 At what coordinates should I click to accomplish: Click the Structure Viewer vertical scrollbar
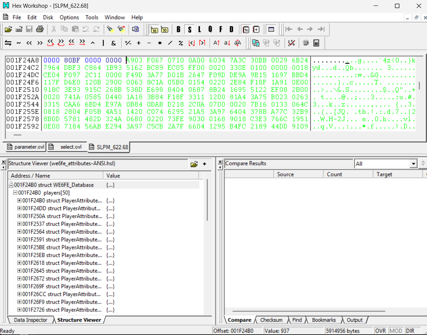click(207, 200)
